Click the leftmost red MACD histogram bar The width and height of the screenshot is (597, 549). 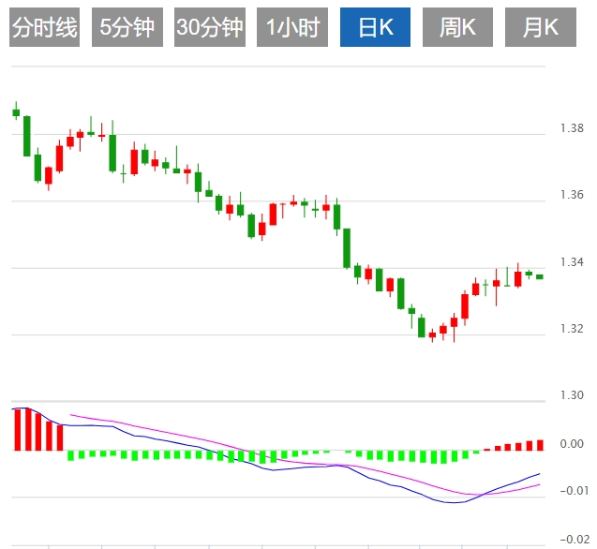(16, 429)
